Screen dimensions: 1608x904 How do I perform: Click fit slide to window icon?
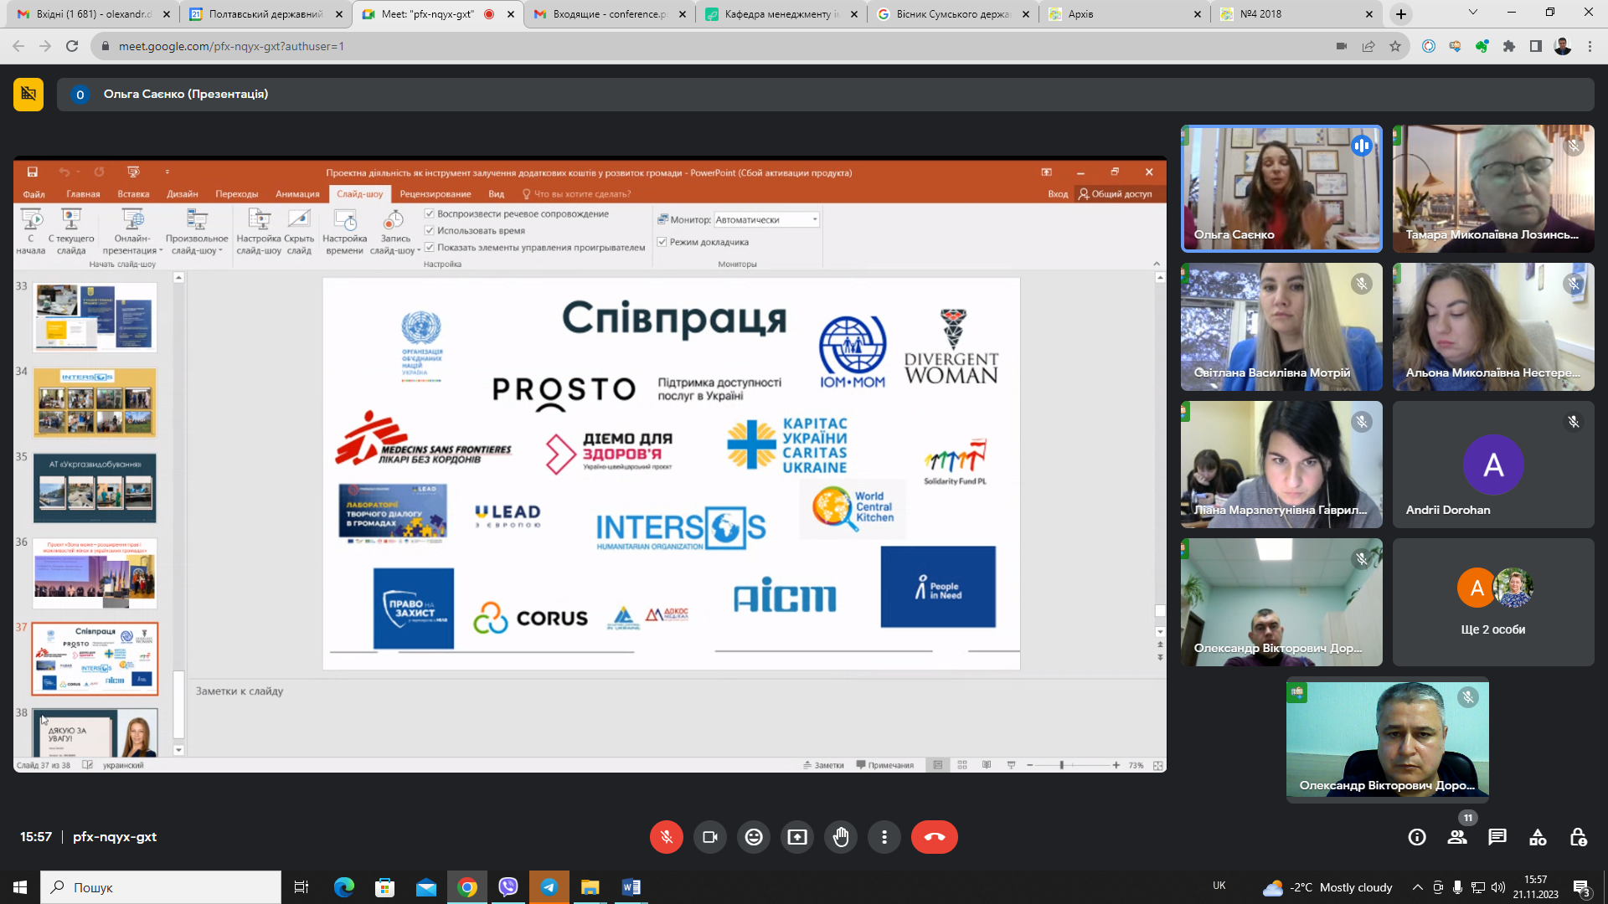(x=1158, y=766)
